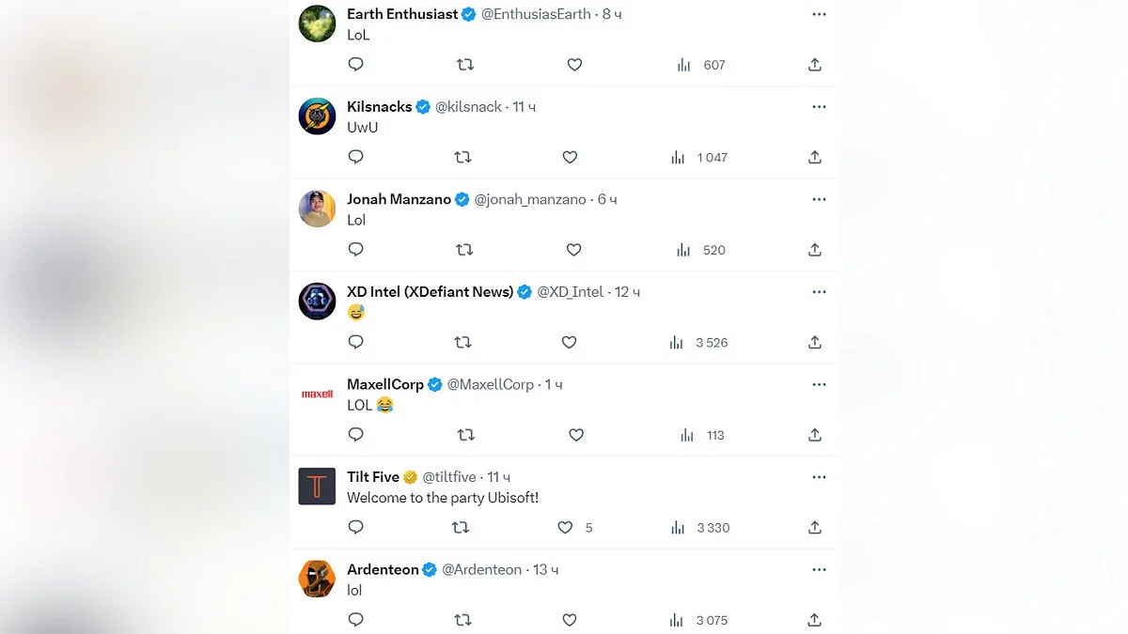
Task: Share Jonah Manzano's tweet
Action: [x=814, y=250]
